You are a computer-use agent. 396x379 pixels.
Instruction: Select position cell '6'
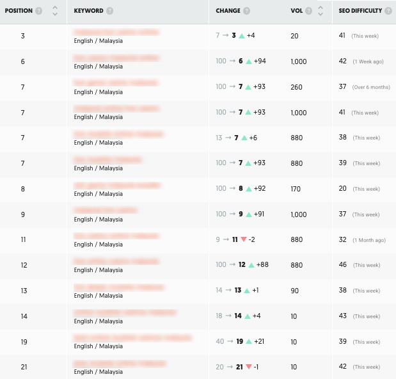(x=23, y=61)
